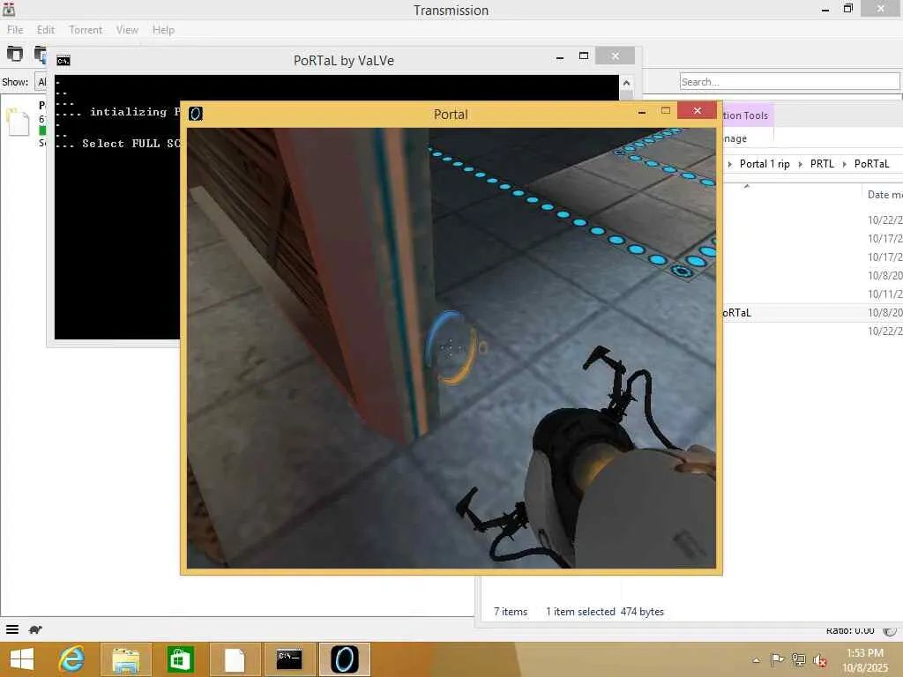Screen dimensions: 903x677
Task: Click the Portal window's ring icon
Action: point(196,114)
